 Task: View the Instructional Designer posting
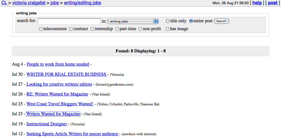click(47, 124)
